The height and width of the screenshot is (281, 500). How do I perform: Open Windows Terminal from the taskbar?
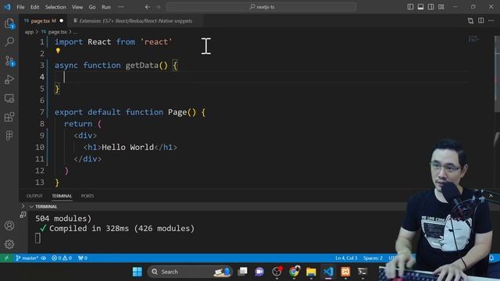(362, 272)
